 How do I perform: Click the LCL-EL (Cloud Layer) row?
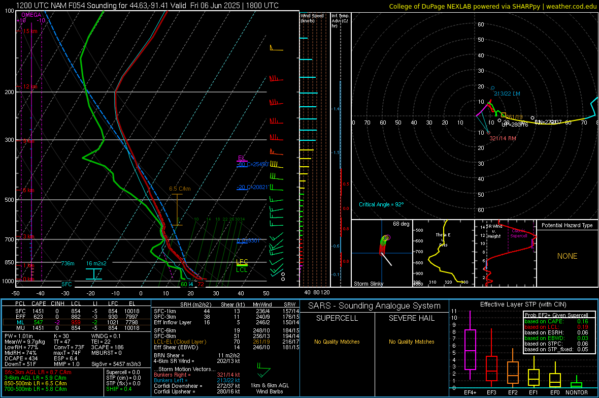(226, 342)
